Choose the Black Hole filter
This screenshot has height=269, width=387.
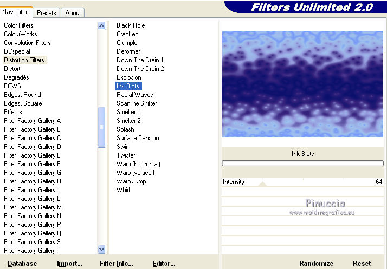click(131, 25)
